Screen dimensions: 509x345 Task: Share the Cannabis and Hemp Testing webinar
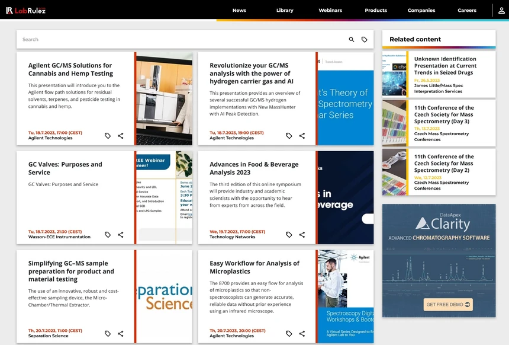tap(120, 136)
